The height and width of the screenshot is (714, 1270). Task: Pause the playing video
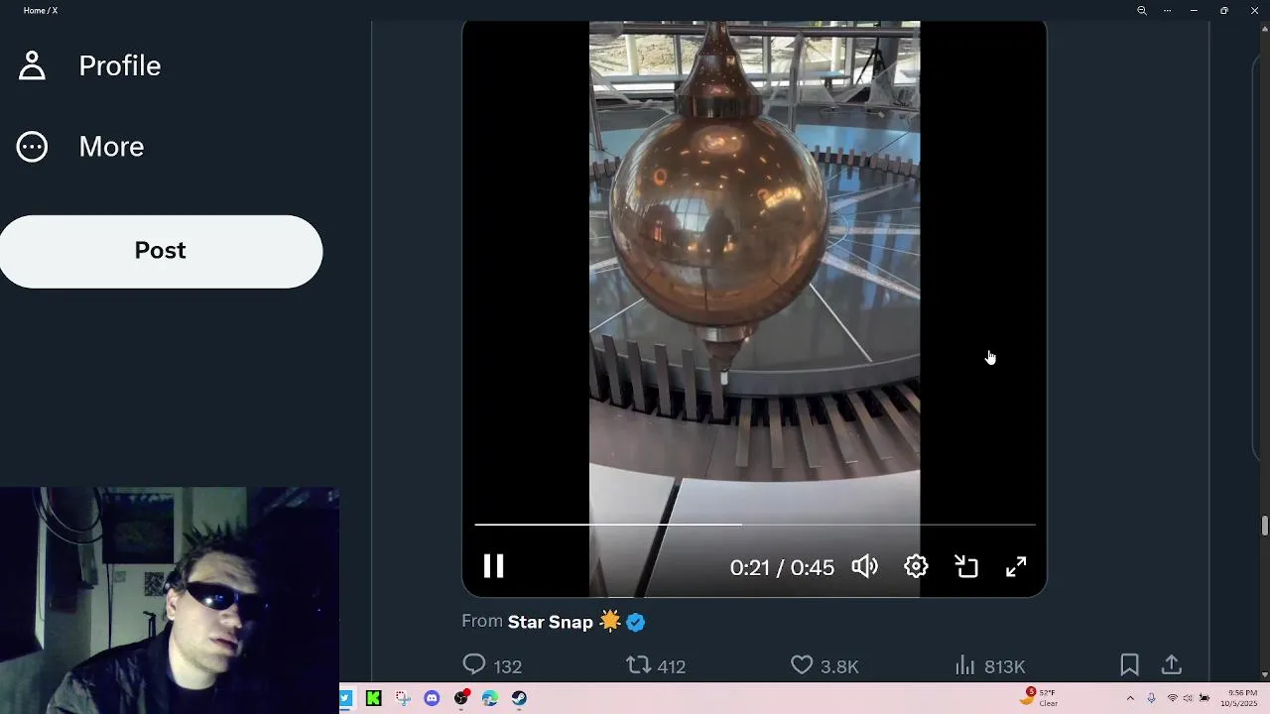493,566
